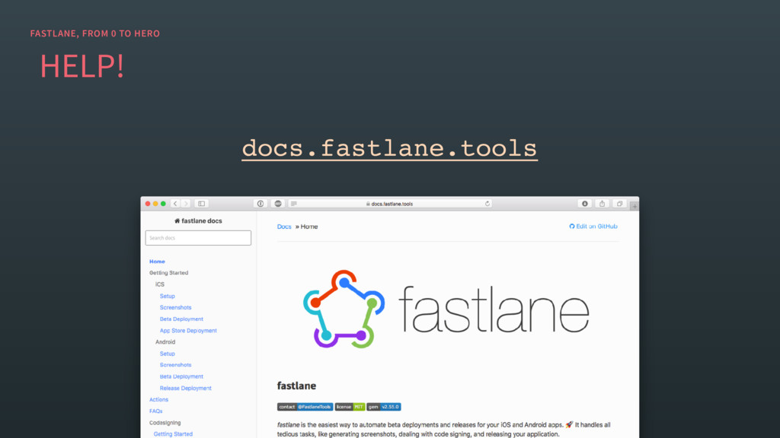Screen dimensions: 780x438
Task: Go forward using Safari's forward arrow
Action: [x=186, y=204]
